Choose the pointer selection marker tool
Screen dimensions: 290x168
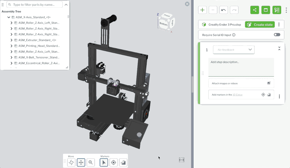coord(104,162)
